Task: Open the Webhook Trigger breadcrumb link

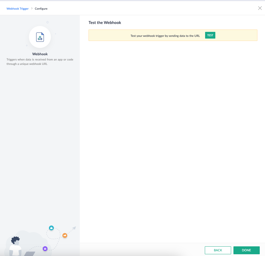Action: click(18, 9)
